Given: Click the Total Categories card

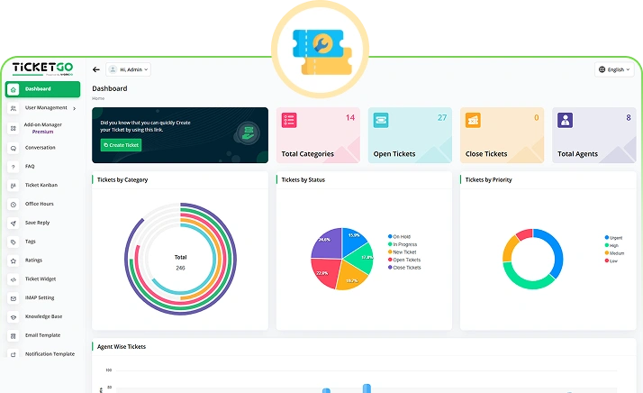Looking at the screenshot, I should coord(318,135).
